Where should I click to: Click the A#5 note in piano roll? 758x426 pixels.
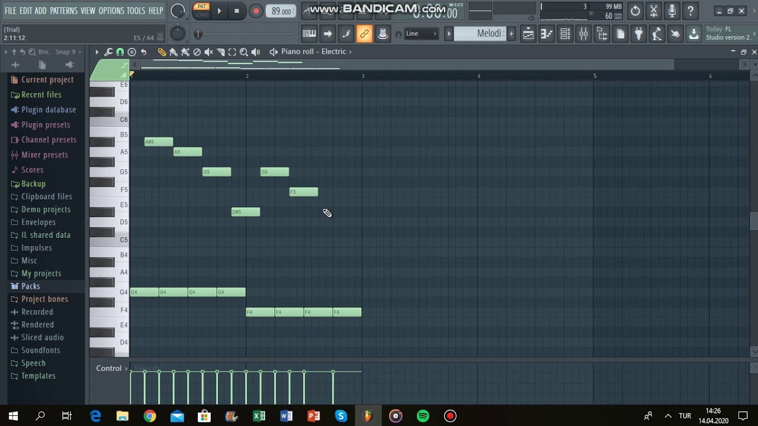coord(159,142)
